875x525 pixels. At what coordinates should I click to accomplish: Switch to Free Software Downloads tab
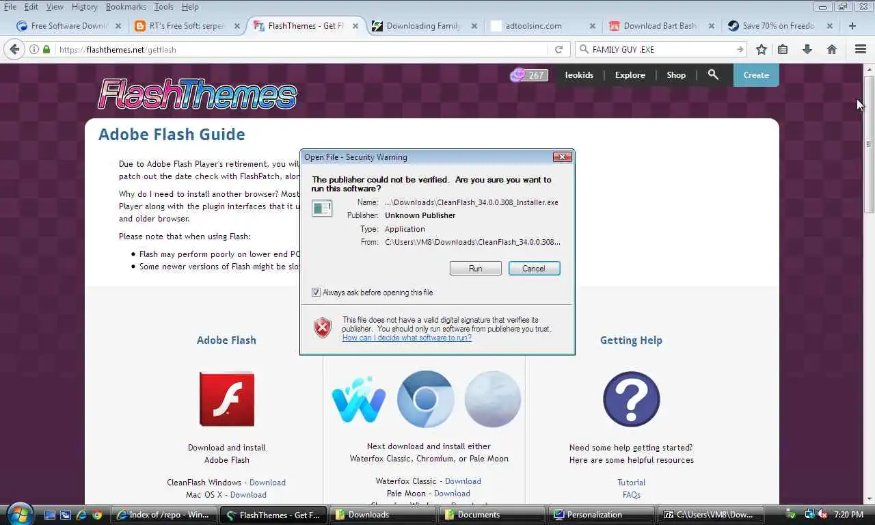68,26
